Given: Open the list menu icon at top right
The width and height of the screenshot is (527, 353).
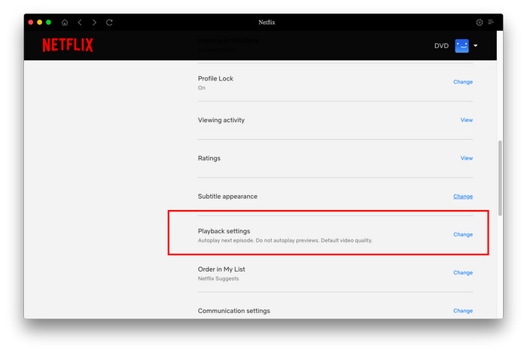Looking at the screenshot, I should 491,22.
